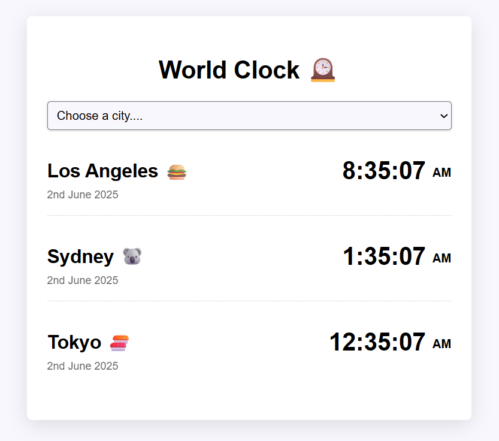Image resolution: width=499 pixels, height=441 pixels.
Task: Click the AM indicator next to Tokyo time
Action: click(443, 343)
